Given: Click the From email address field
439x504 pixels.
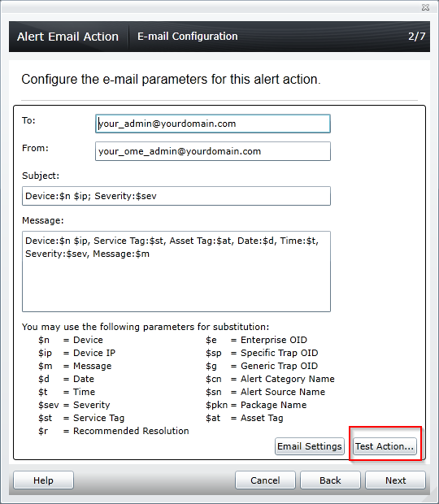Looking at the screenshot, I should point(213,151).
